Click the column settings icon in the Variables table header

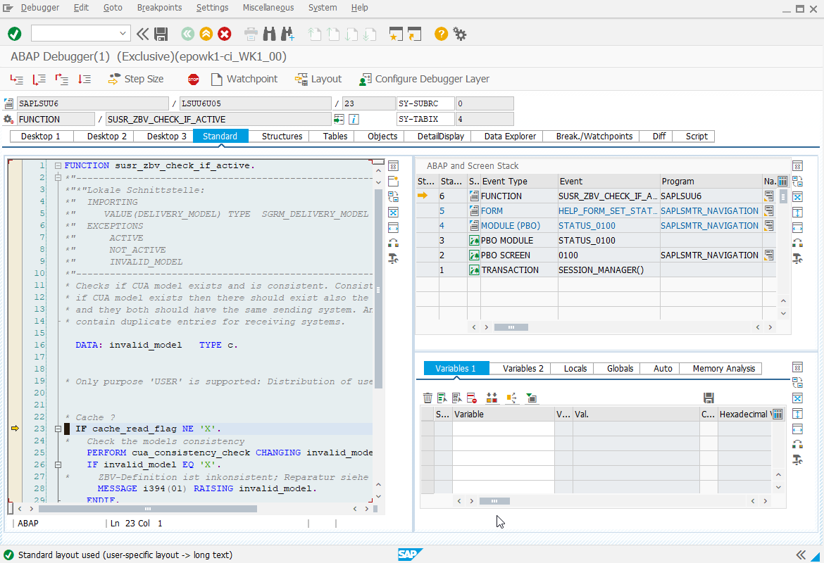[x=778, y=414]
